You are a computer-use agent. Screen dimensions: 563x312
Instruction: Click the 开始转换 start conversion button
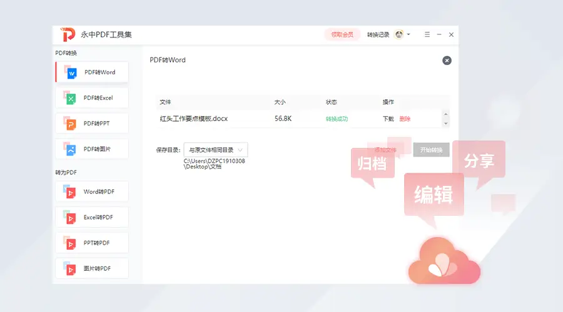tap(431, 150)
